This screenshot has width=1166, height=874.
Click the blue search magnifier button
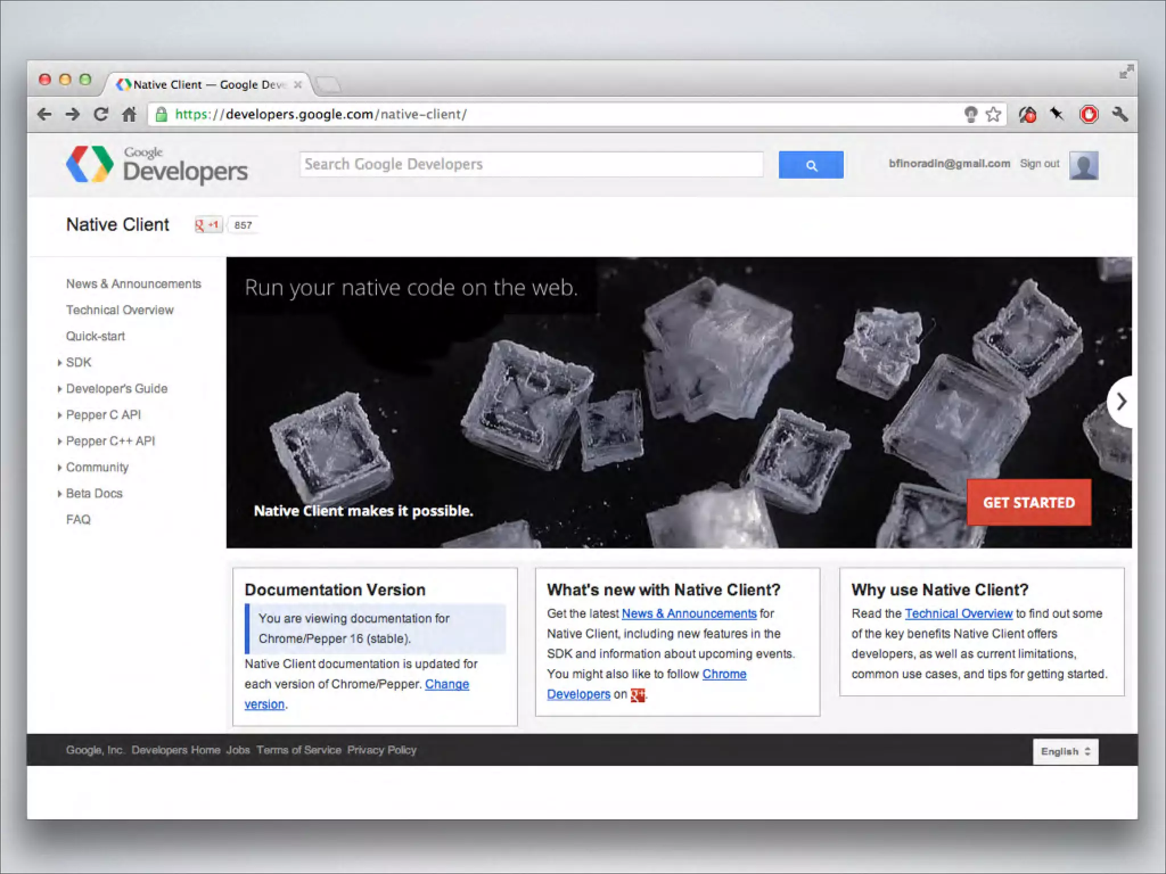[811, 165]
